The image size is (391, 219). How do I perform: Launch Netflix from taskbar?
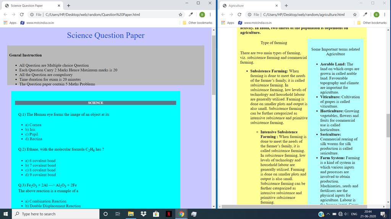(x=169, y=214)
